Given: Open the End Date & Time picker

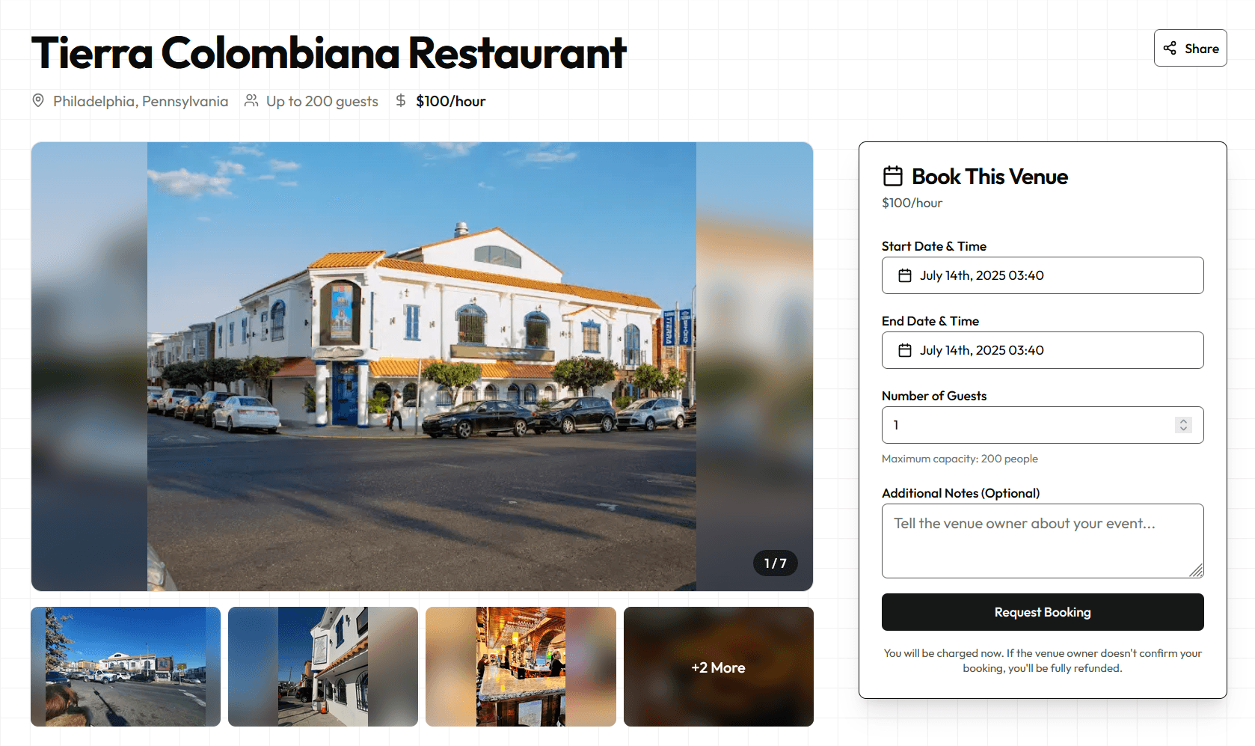Looking at the screenshot, I should click(x=1043, y=350).
